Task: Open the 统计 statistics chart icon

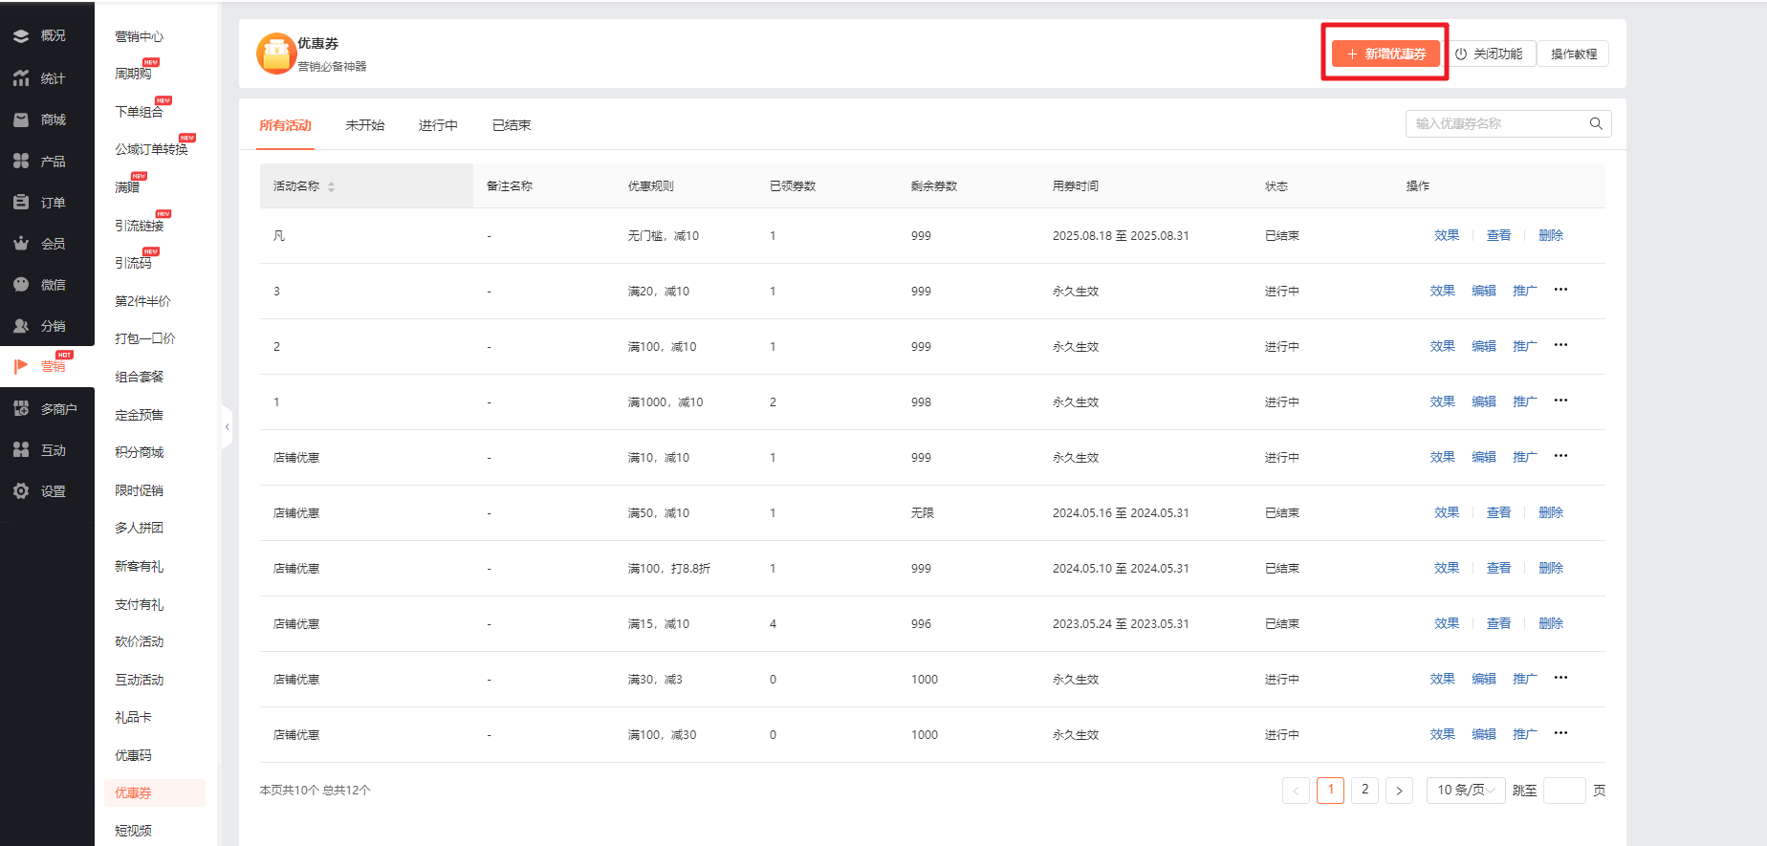Action: (x=21, y=78)
